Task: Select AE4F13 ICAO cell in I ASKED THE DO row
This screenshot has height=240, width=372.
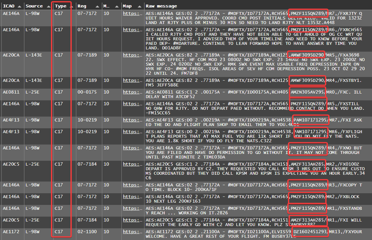Action: click(x=11, y=120)
